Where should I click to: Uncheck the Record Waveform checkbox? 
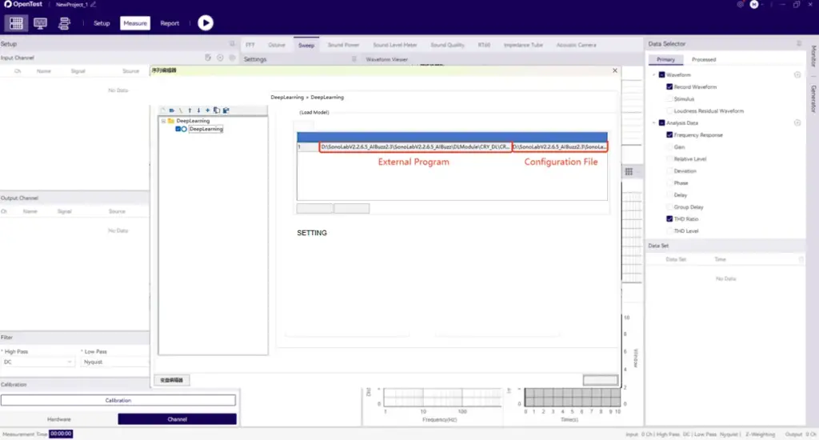click(669, 86)
